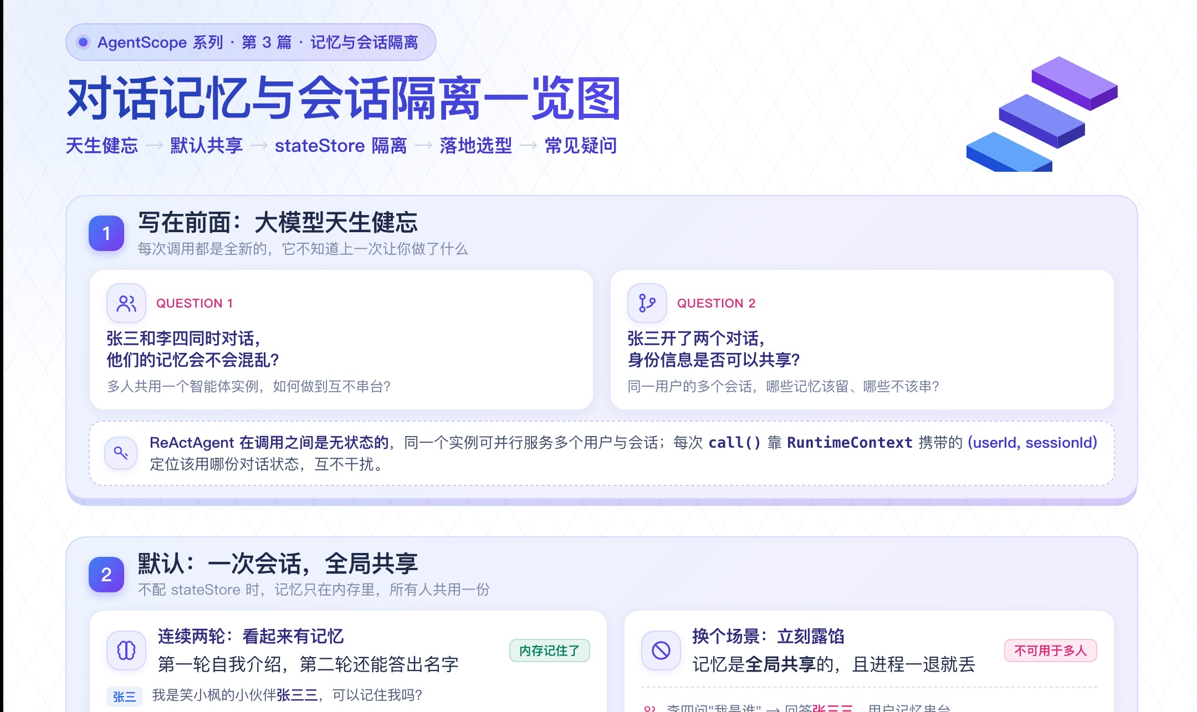Click the text 记忆是全局共享的，且进程一退就丢
The width and height of the screenshot is (1197, 712).
(833, 664)
